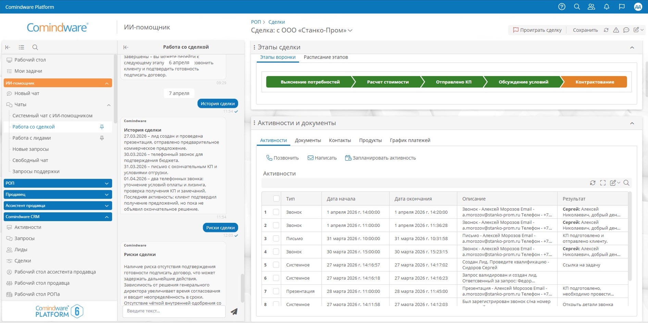Viewport: 648px width, 323px height.
Task: Select the 'Контрактование' funnel stage
Action: pyautogui.click(x=595, y=82)
